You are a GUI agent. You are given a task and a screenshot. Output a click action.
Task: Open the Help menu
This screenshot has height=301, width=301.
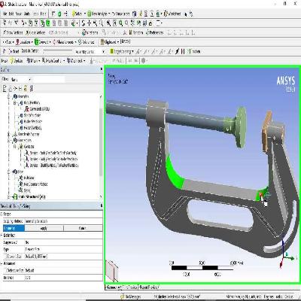point(44,14)
